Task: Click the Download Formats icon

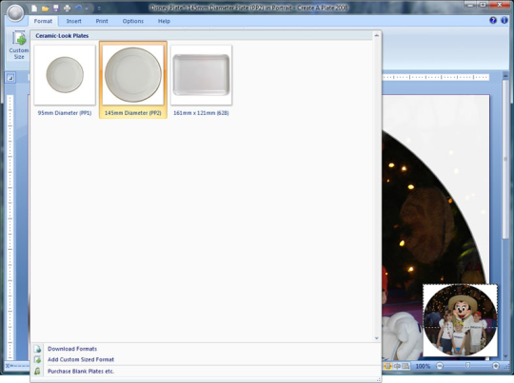Action: [x=37, y=349]
